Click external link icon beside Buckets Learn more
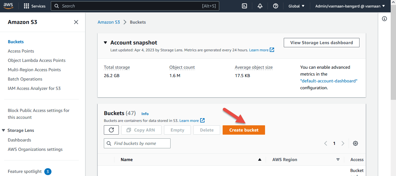Screen dimensions: 396x176 [x=202, y=120]
